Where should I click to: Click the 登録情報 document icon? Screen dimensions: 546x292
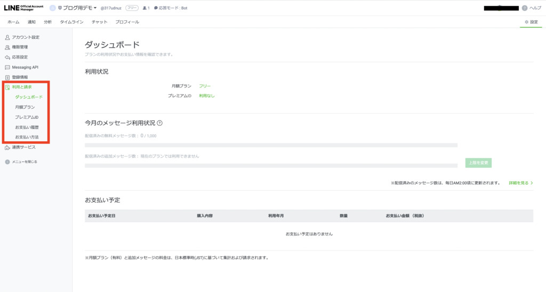pos(7,77)
